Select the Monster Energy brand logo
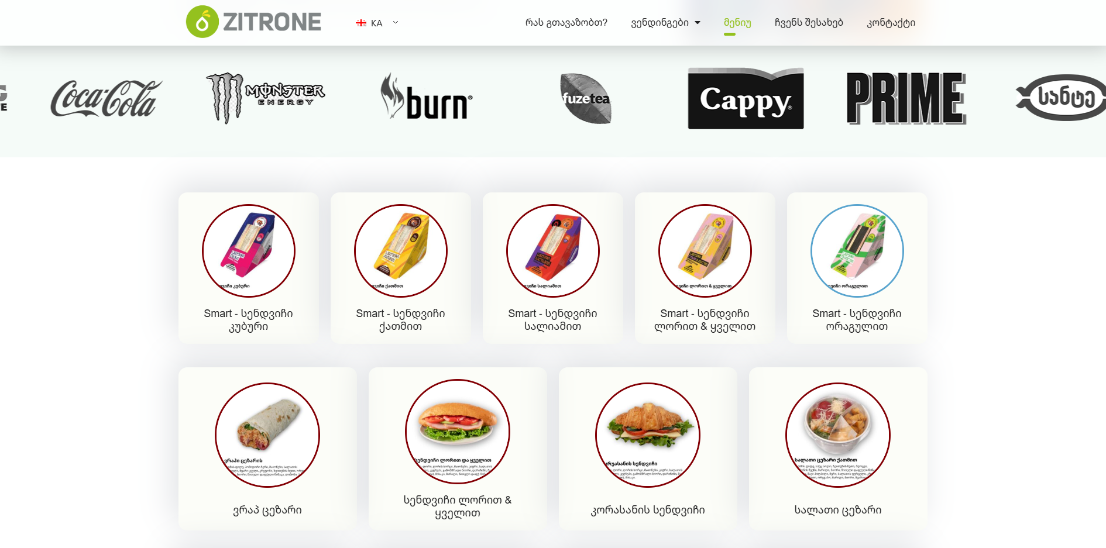This screenshot has height=548, width=1106. [x=265, y=98]
